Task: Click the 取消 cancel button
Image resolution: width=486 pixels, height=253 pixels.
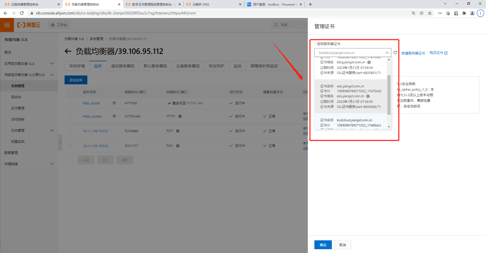Action: pyautogui.click(x=342, y=245)
